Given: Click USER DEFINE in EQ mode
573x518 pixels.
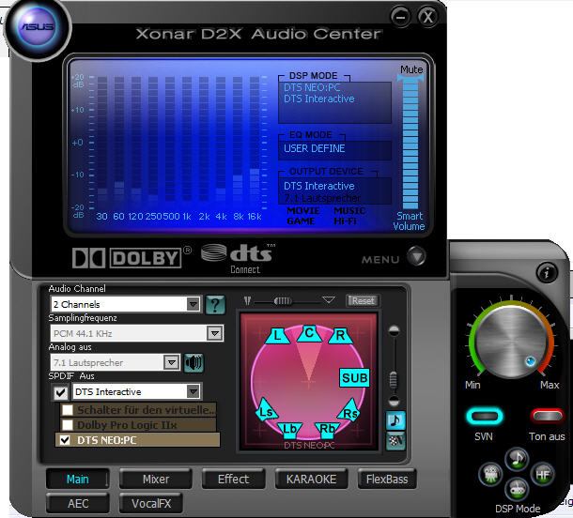Looking at the screenshot, I should (x=315, y=148).
